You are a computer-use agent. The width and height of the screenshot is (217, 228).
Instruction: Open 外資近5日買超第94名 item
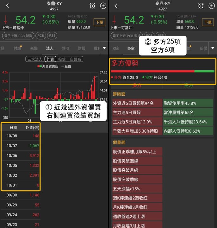click(x=137, y=103)
